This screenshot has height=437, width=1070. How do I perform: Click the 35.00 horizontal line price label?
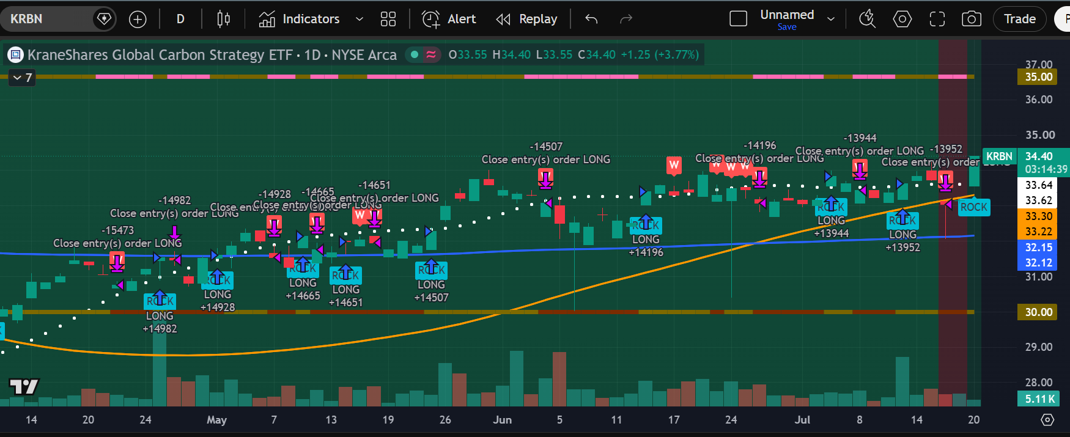click(x=1039, y=77)
